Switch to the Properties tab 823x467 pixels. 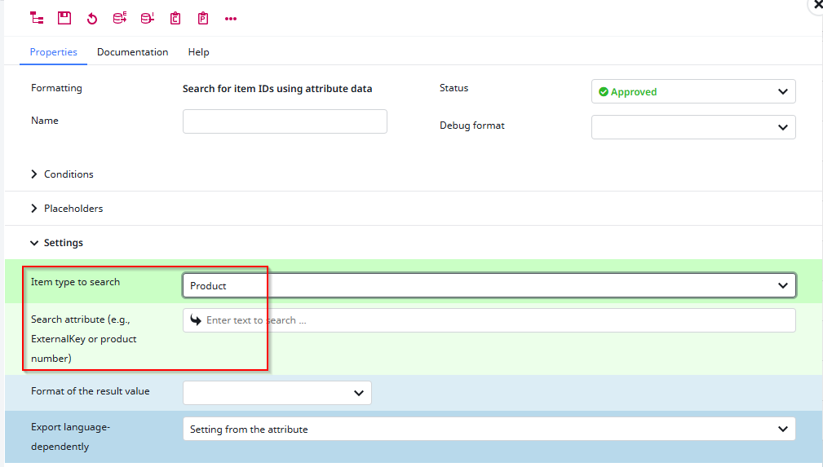pyautogui.click(x=54, y=52)
